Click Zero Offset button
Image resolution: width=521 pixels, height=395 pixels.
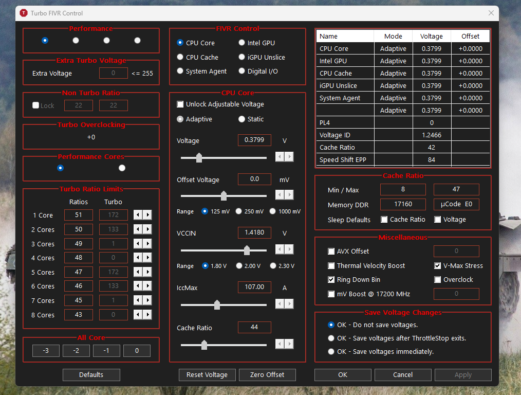tap(267, 375)
